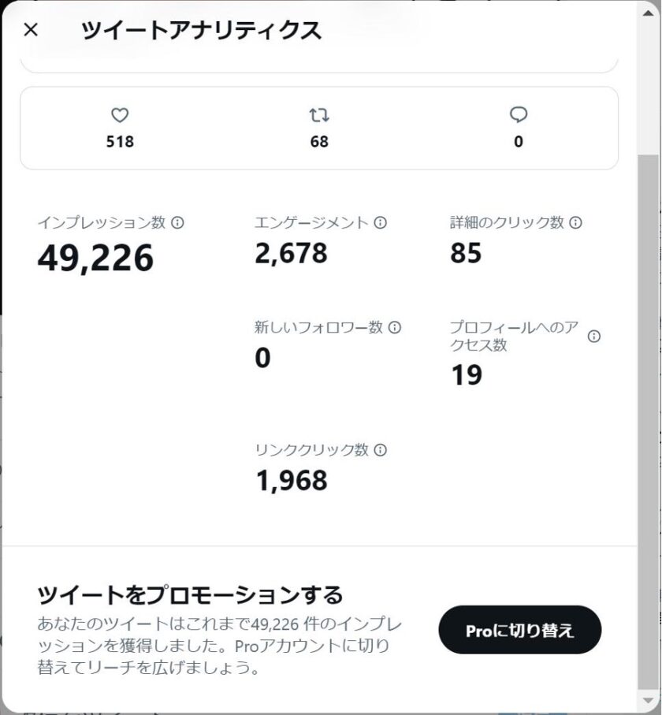The image size is (662, 715).
Task: Open info icon next to 詳細のクリック数
Action: [576, 222]
